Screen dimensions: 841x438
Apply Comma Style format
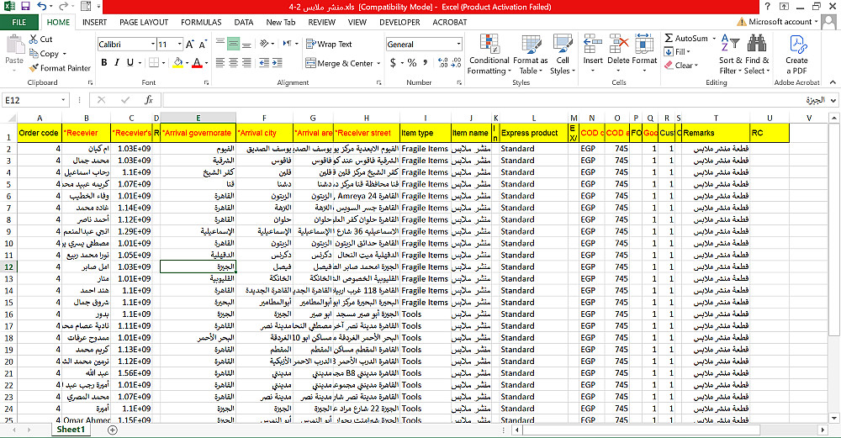(426, 63)
